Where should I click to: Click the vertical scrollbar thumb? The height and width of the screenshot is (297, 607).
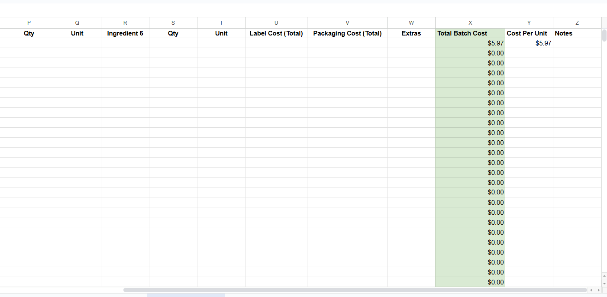click(x=604, y=36)
